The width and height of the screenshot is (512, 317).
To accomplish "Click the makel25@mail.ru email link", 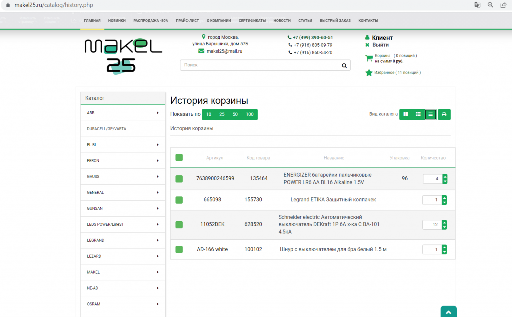I will 224,51.
